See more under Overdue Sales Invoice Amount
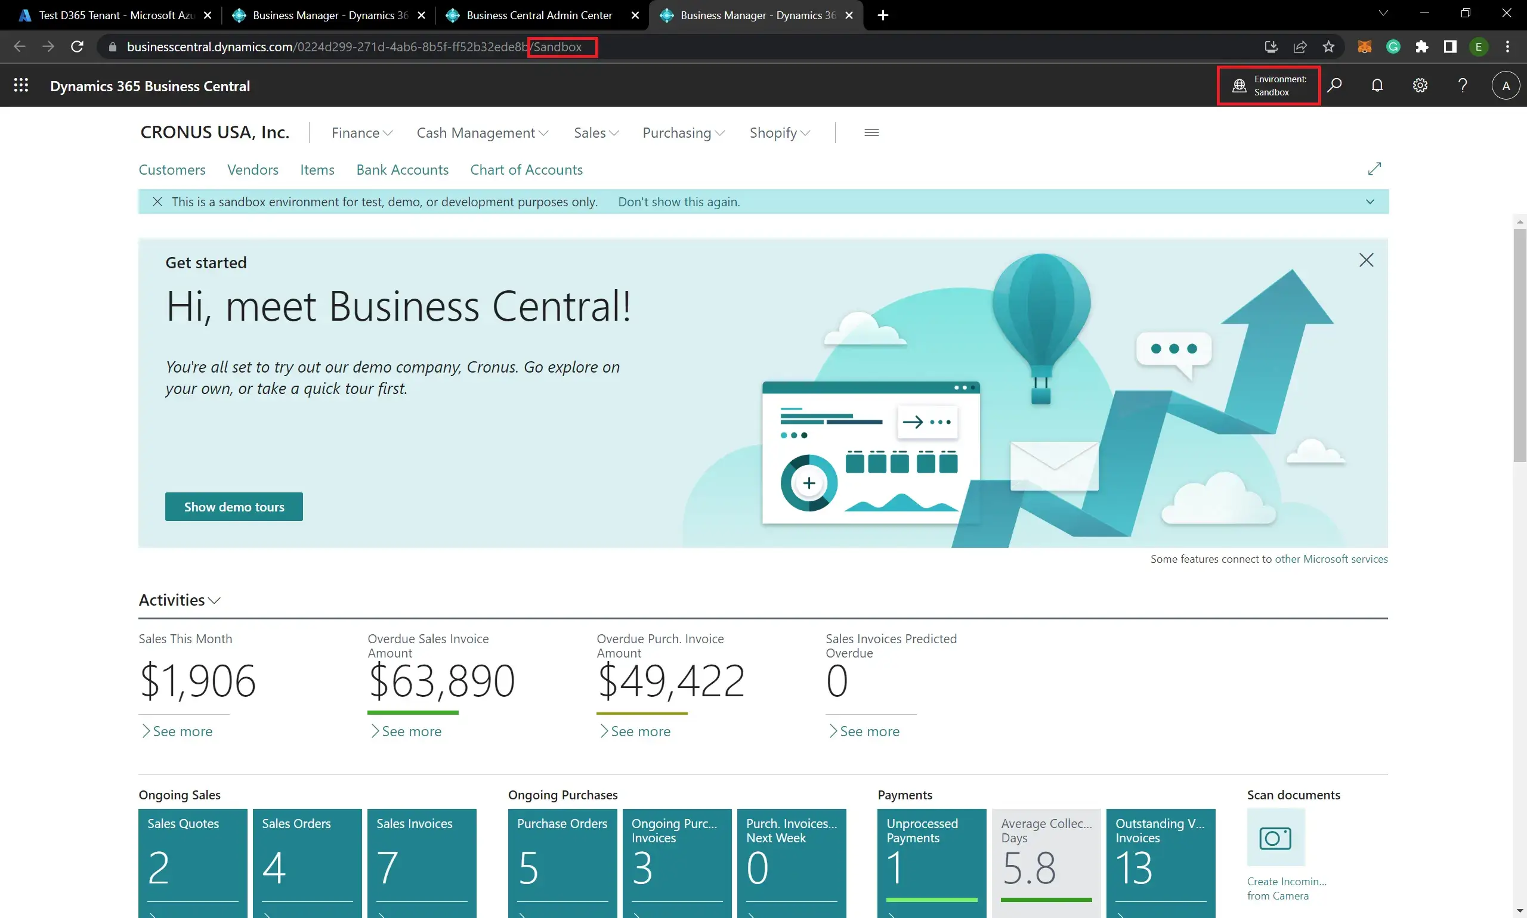1527x918 pixels. 406,731
